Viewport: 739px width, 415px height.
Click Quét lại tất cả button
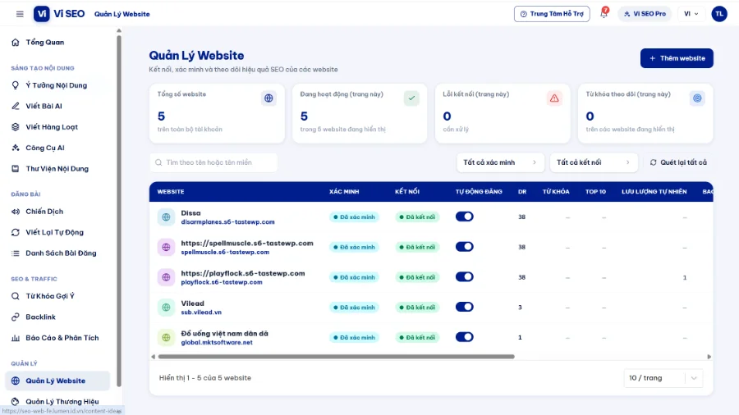(x=678, y=162)
